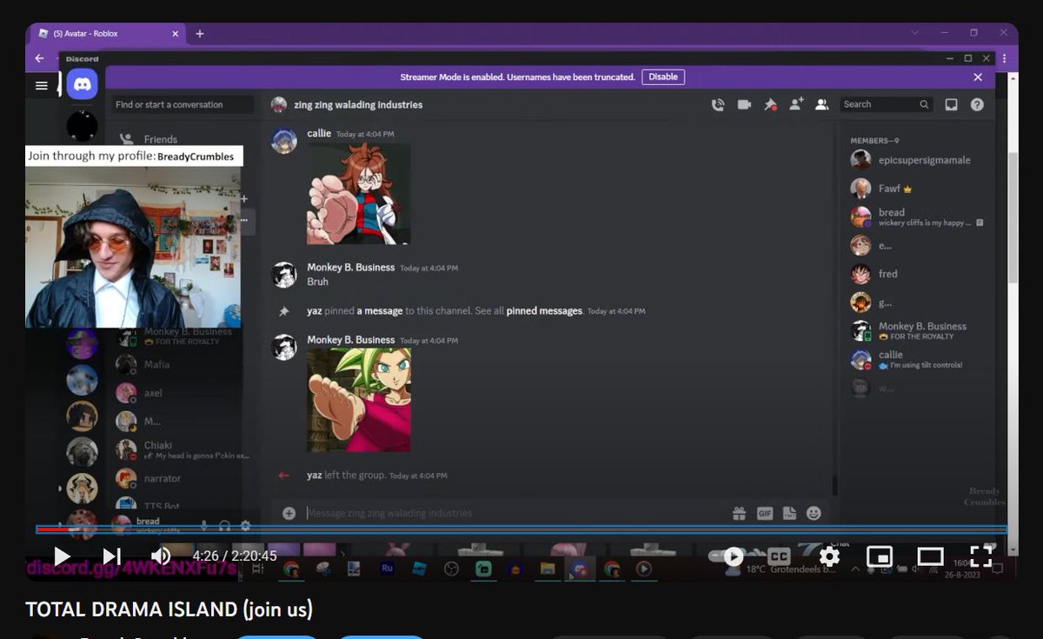Mute the YouTube player volume
This screenshot has width=1043, height=639.
[x=161, y=556]
